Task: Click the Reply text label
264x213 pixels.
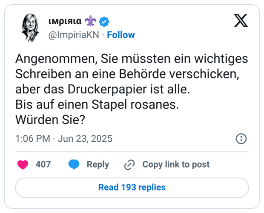Action: 98,165
